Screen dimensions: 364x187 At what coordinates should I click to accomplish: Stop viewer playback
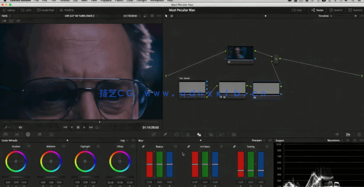[x=78, y=127]
